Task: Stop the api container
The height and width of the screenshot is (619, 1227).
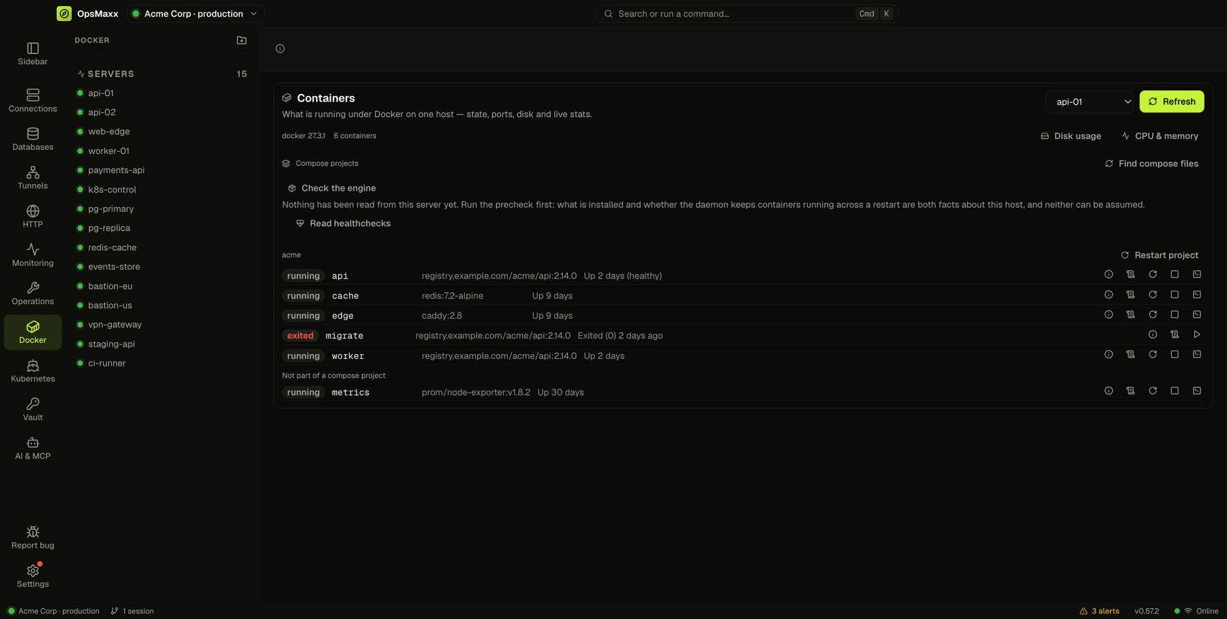Action: (x=1175, y=274)
